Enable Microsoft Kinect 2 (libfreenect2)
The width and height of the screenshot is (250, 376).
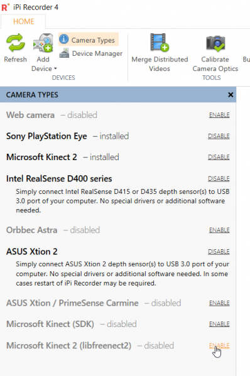coord(219,345)
